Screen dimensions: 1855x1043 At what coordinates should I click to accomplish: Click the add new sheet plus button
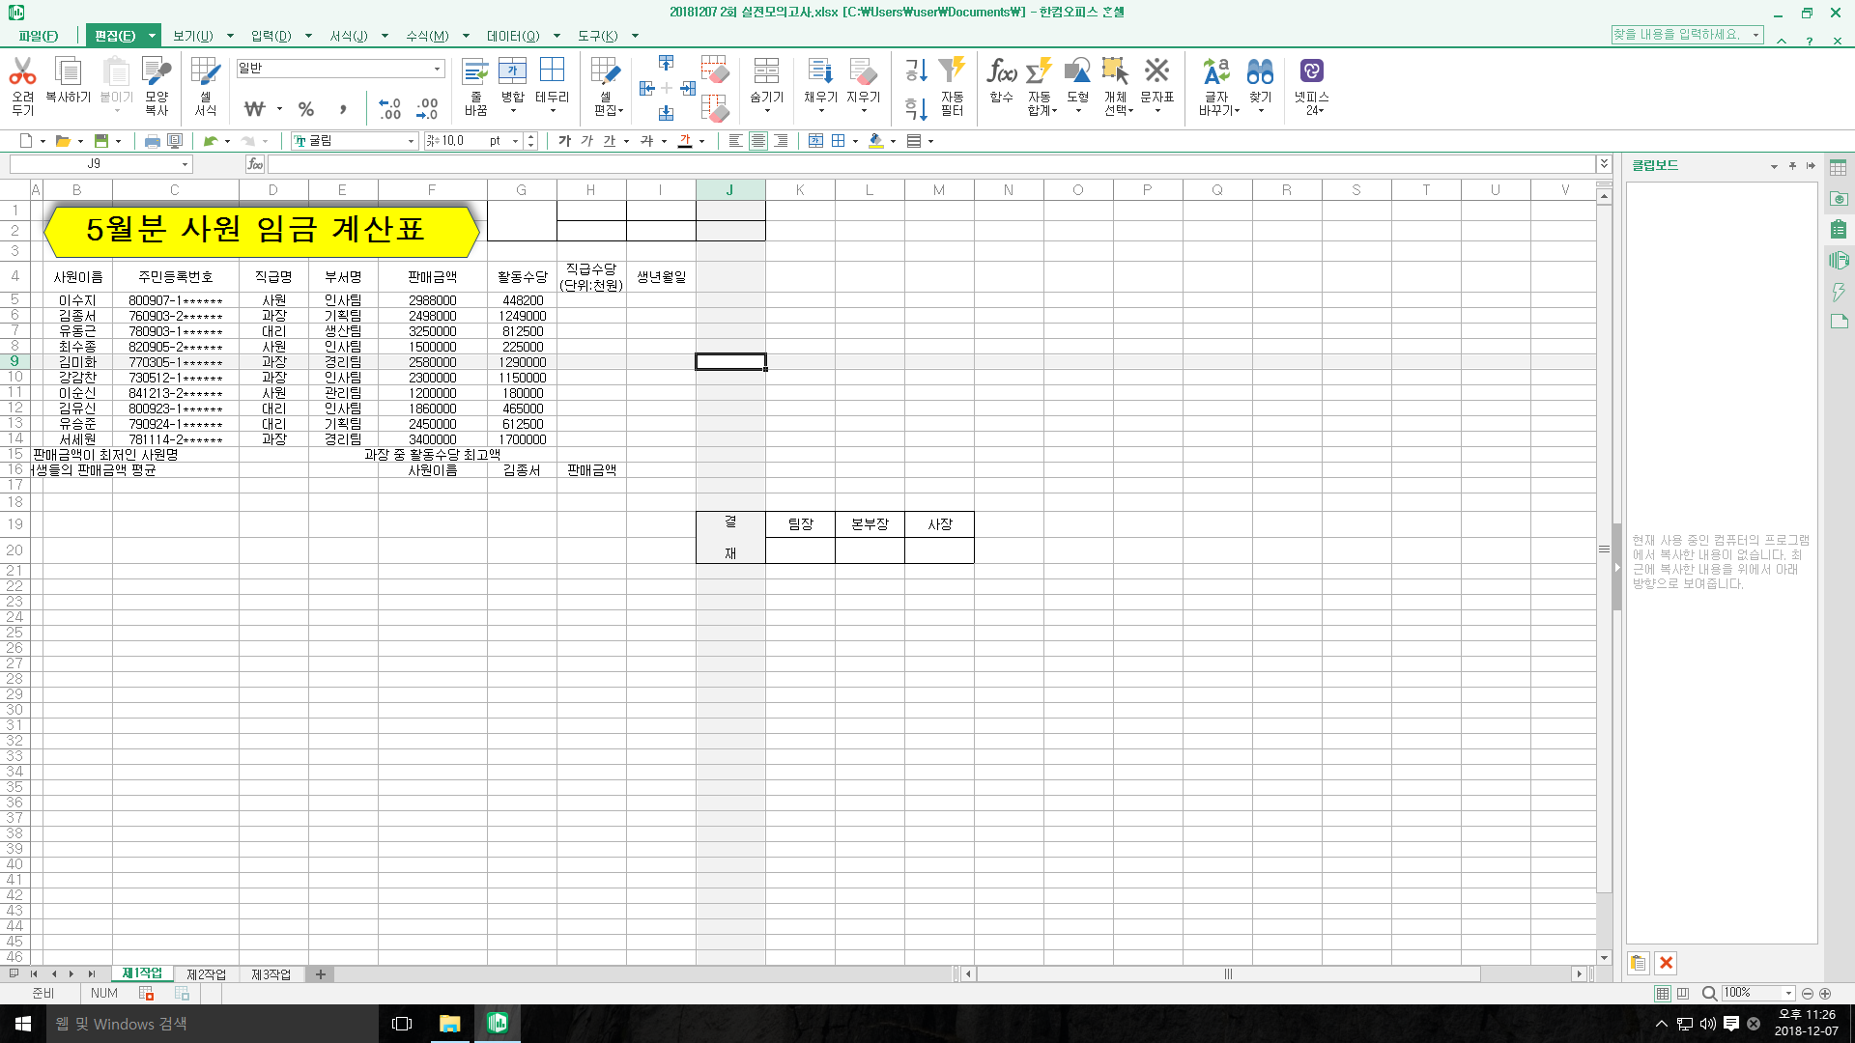[321, 974]
